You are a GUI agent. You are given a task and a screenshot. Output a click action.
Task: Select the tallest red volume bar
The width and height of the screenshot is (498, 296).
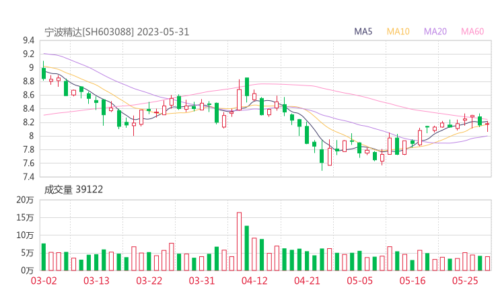pos(239,242)
